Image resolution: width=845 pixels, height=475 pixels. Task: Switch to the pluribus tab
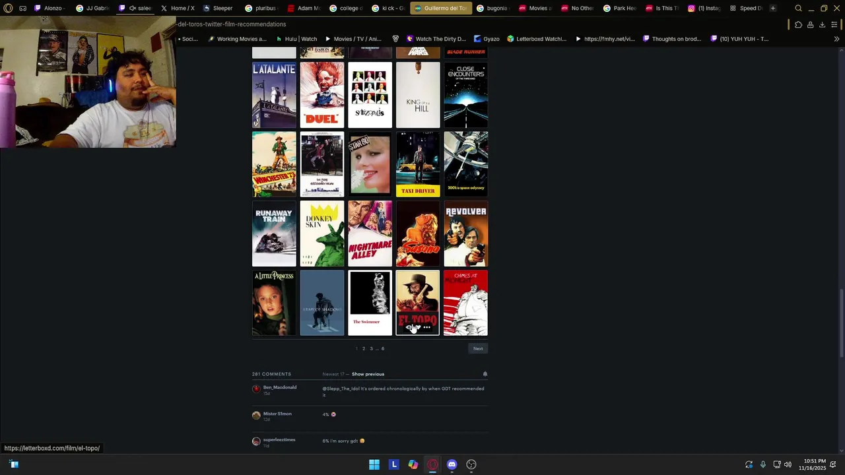pyautogui.click(x=261, y=8)
